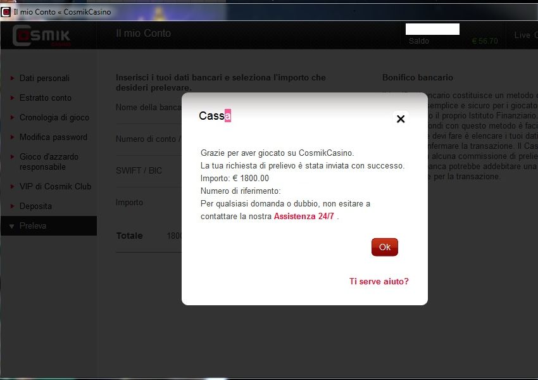The image size is (538, 380).
Task: Collapse the selected Preleva menu item
Action: 33,226
